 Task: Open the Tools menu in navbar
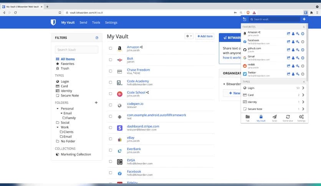pos(96,23)
